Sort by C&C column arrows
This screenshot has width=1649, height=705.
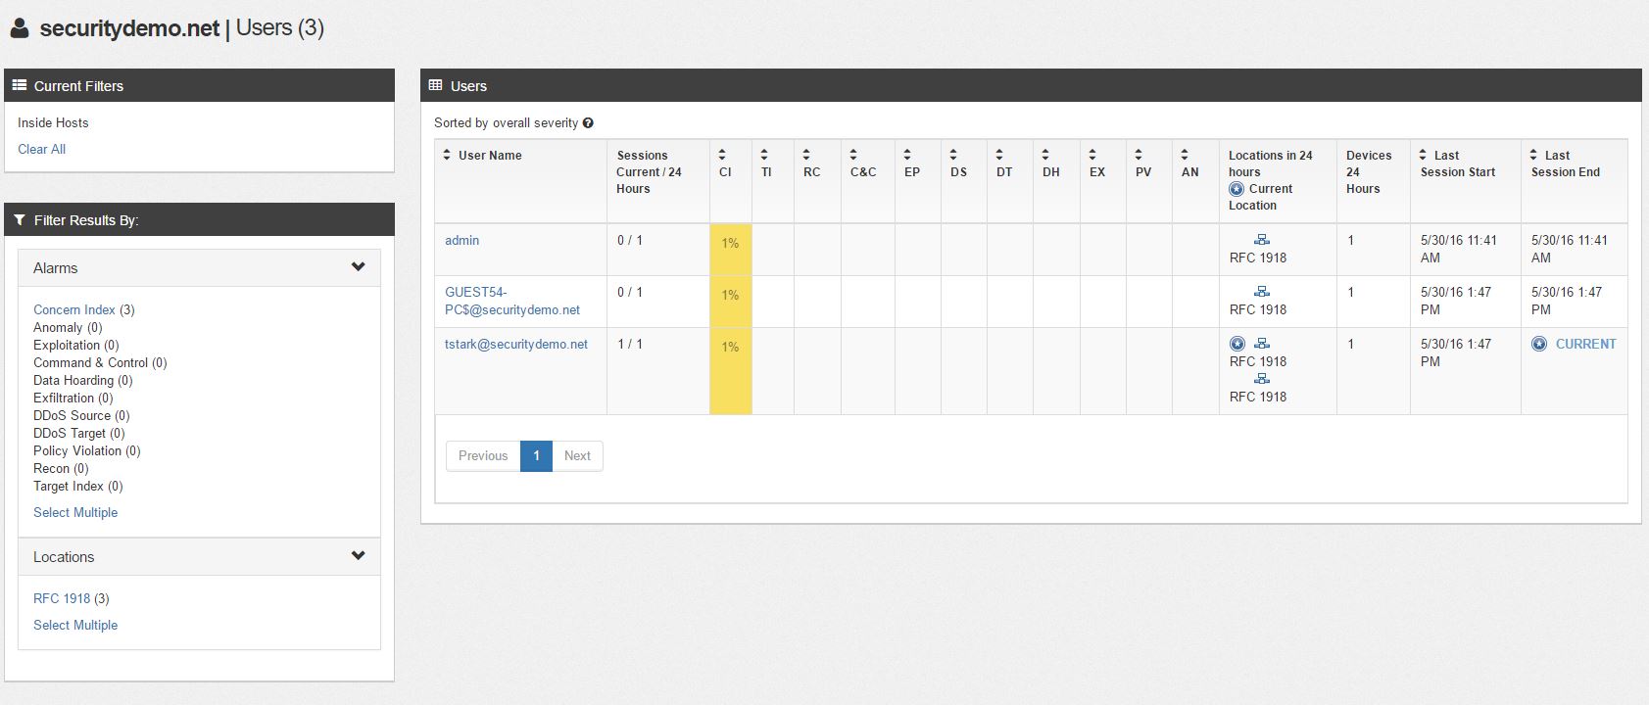click(853, 155)
